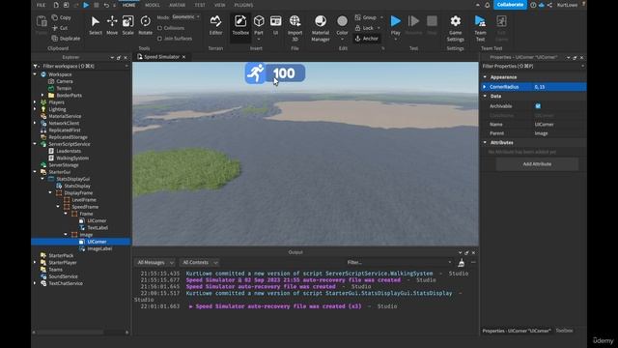Select the Leaderstats script
Viewport: 618px width, 348px height.
69,151
